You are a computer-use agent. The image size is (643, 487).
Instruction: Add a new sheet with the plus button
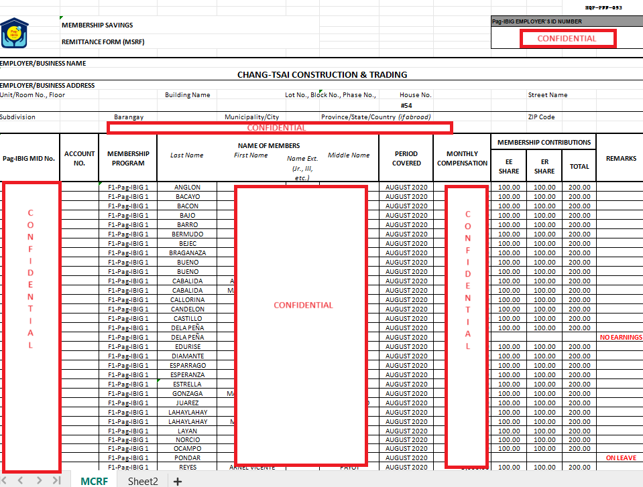[178, 481]
